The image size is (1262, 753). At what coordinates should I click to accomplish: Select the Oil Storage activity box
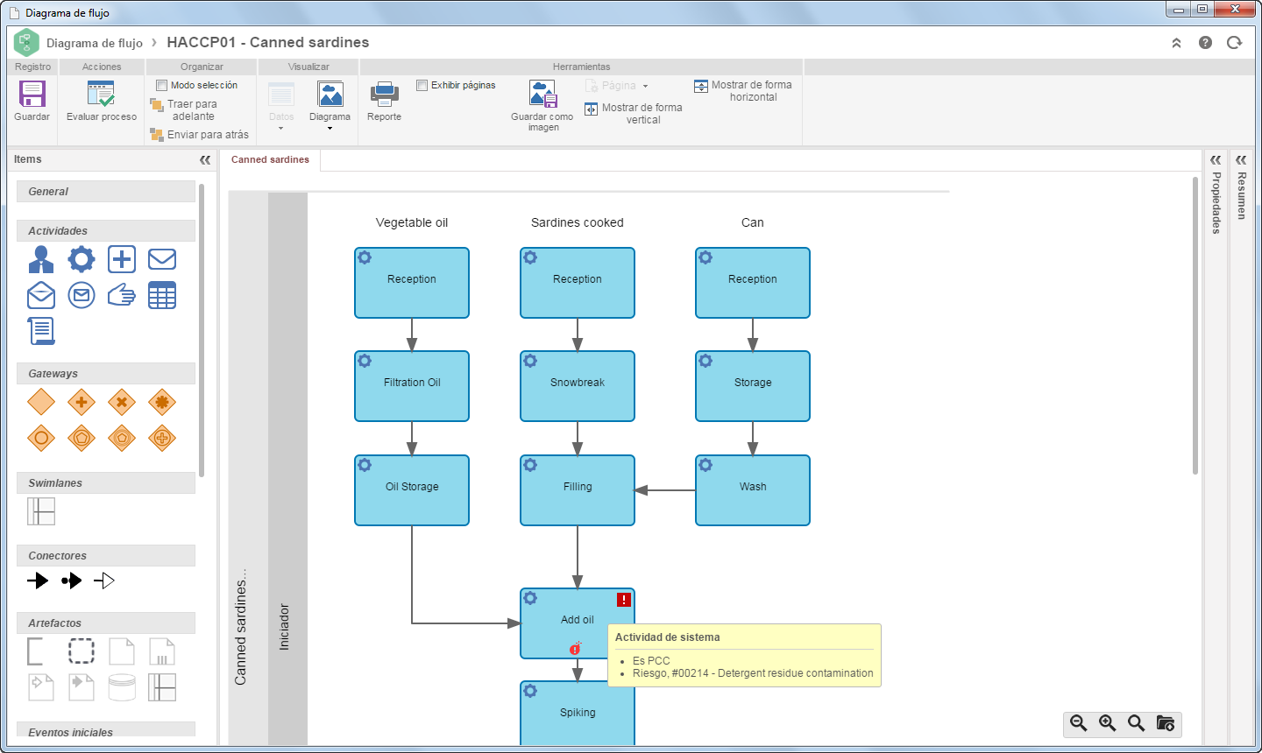[x=412, y=490]
